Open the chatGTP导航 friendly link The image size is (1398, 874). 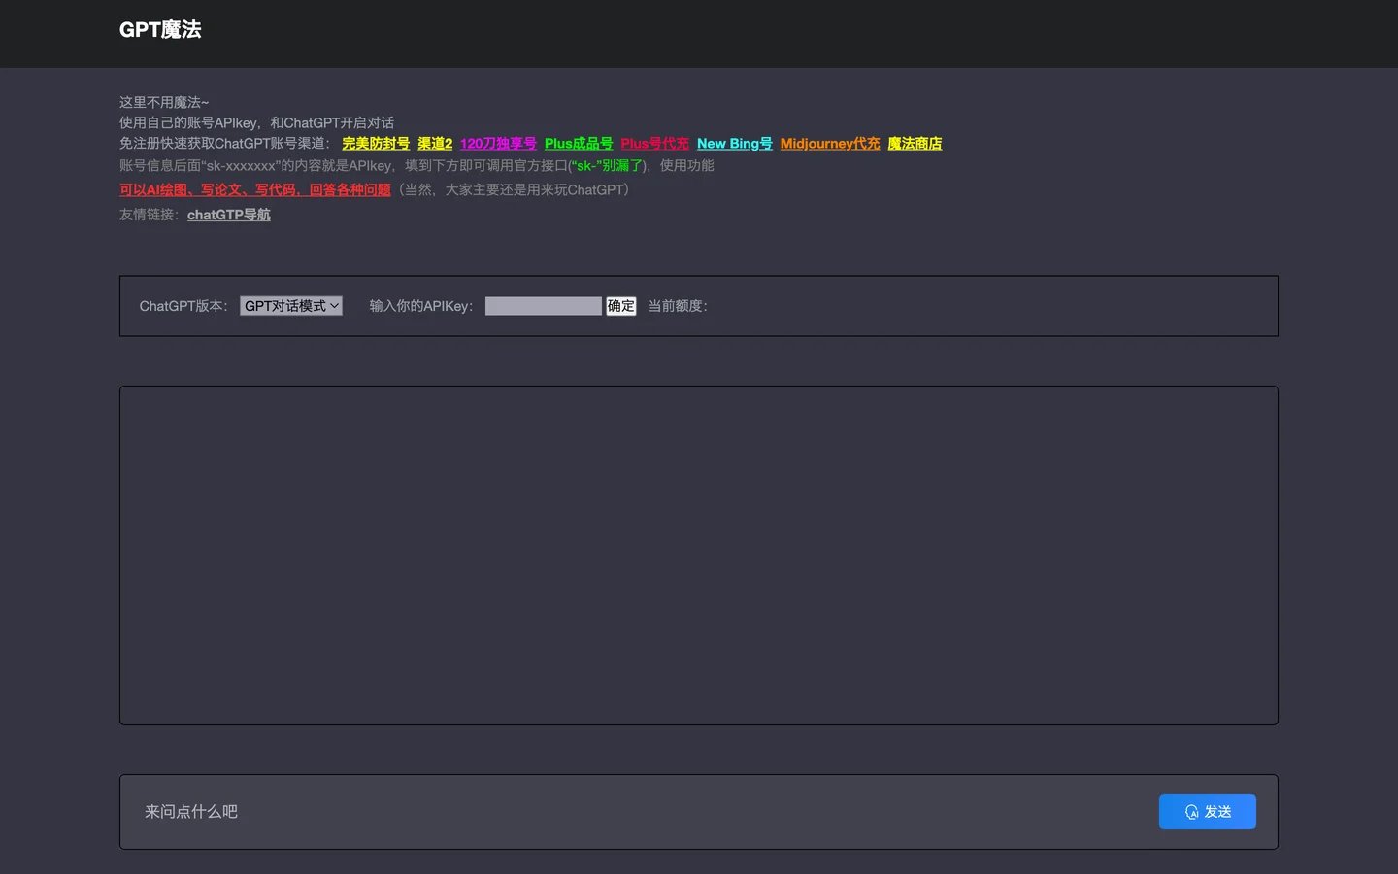[229, 215]
